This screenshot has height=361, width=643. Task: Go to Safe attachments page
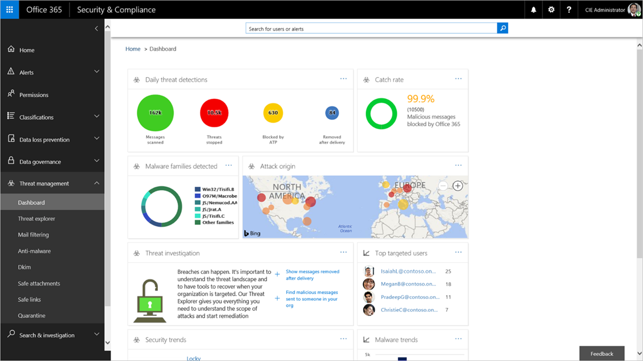pos(39,283)
